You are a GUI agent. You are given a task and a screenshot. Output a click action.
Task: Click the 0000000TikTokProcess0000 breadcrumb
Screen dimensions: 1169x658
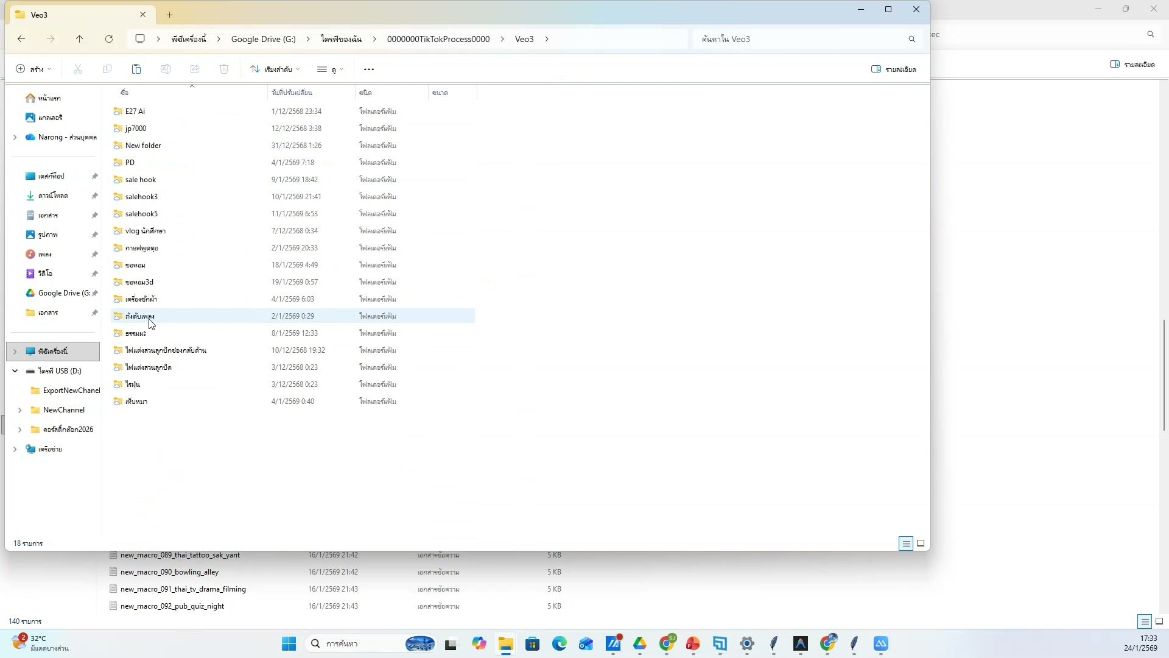tap(438, 39)
